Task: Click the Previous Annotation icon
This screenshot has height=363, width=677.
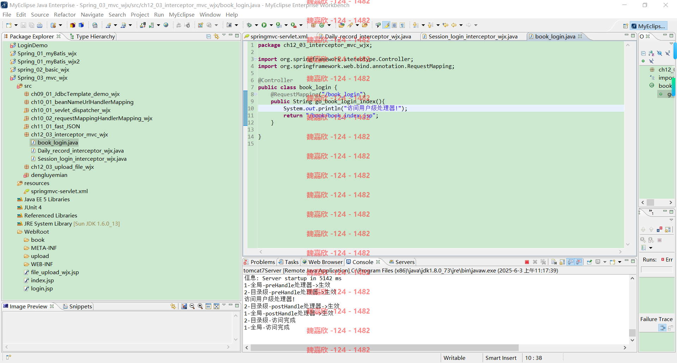Action: click(430, 25)
